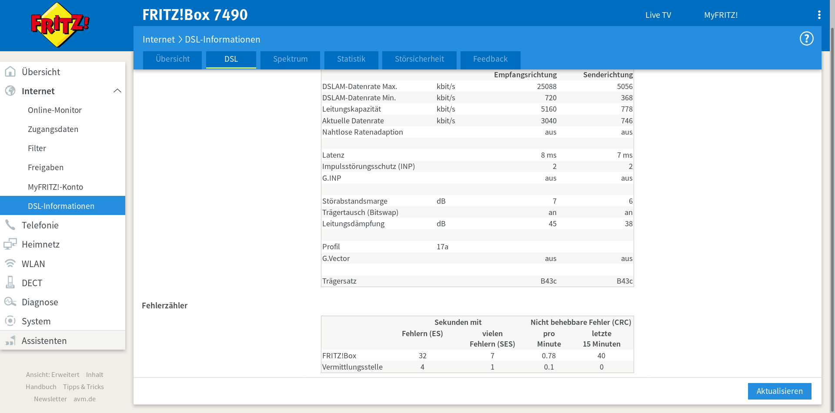Viewport: 835px width, 413px height.
Task: Collapse the Internet menu chevron
Action: point(117,91)
